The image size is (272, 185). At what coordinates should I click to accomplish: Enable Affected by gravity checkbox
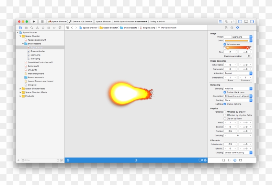(225, 112)
